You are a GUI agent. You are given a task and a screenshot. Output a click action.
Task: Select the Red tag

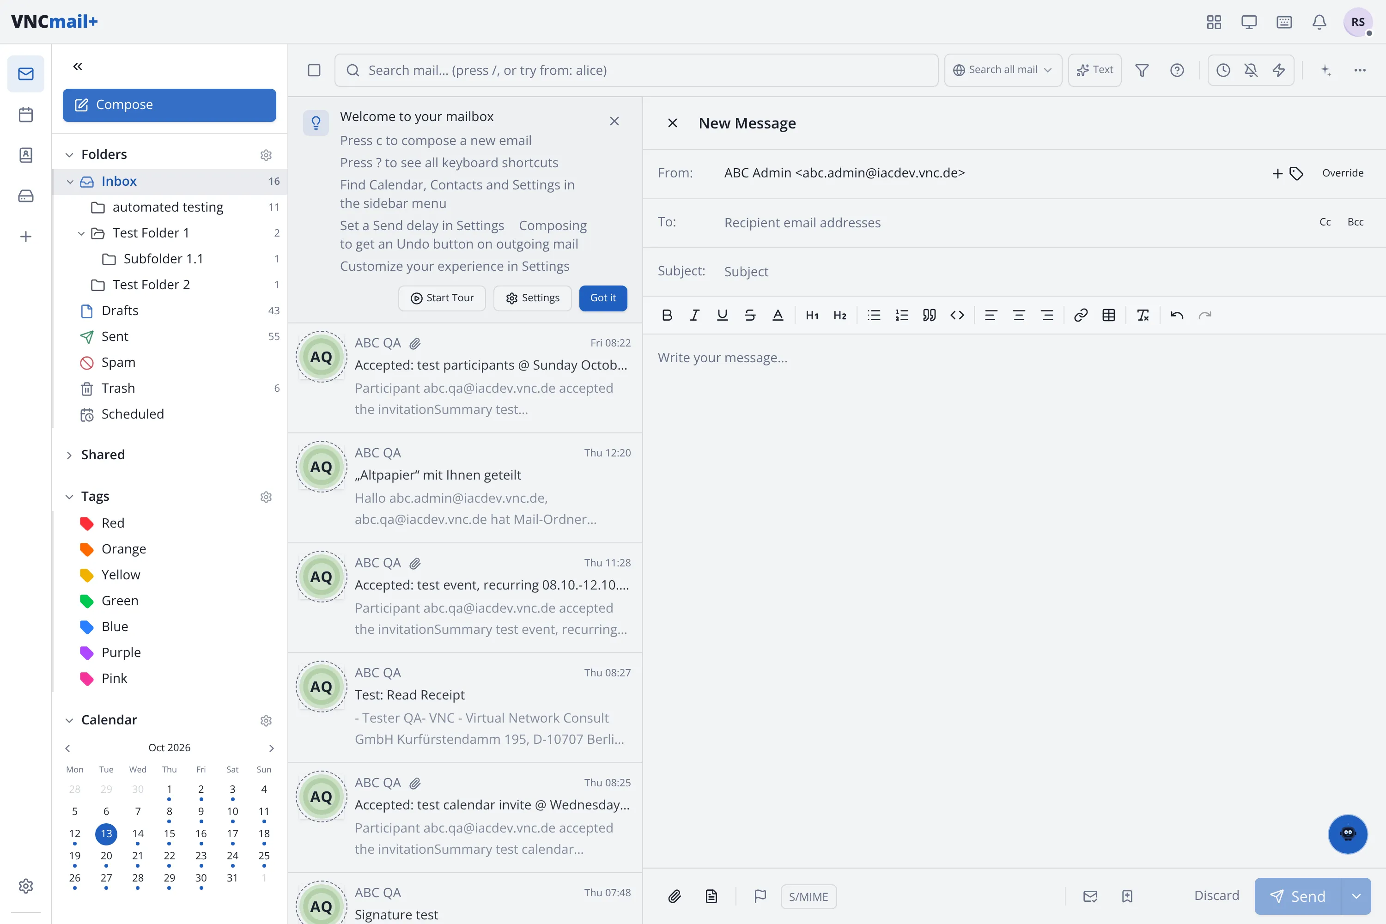coord(170,523)
